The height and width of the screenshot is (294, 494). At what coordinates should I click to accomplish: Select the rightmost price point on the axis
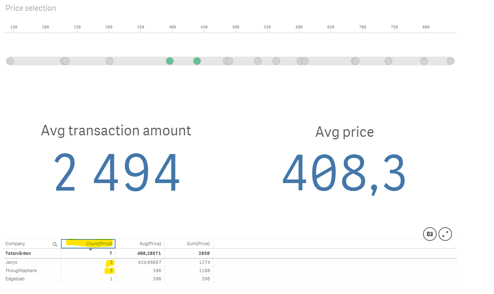click(x=451, y=61)
